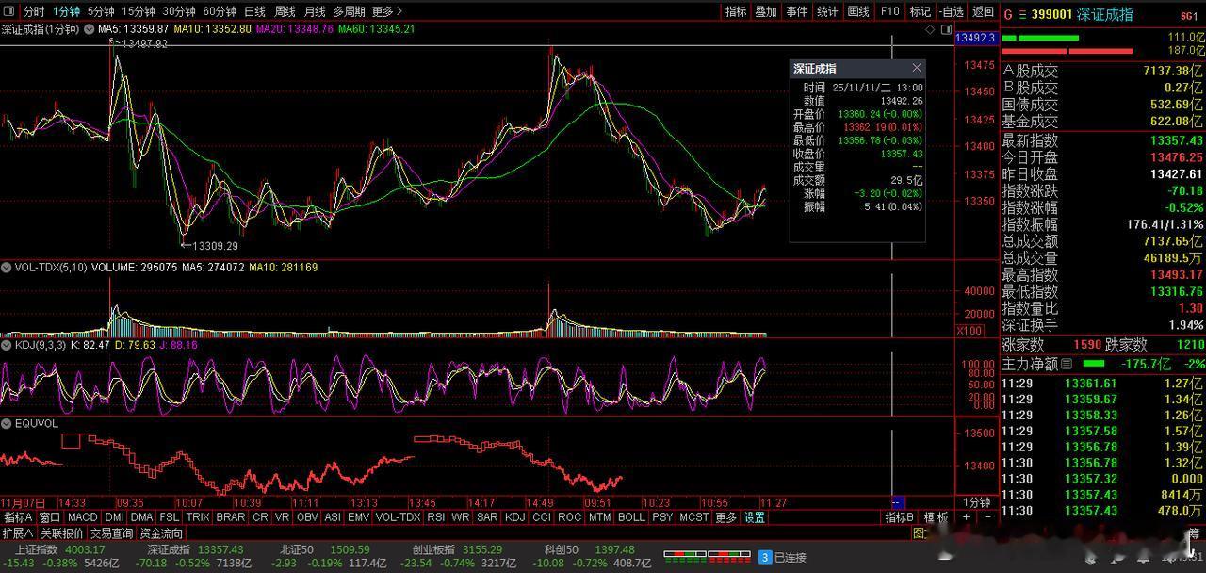Viewport: 1206px width, 573px height.
Task: Click the X100 volume scale label
Action: 970,331
